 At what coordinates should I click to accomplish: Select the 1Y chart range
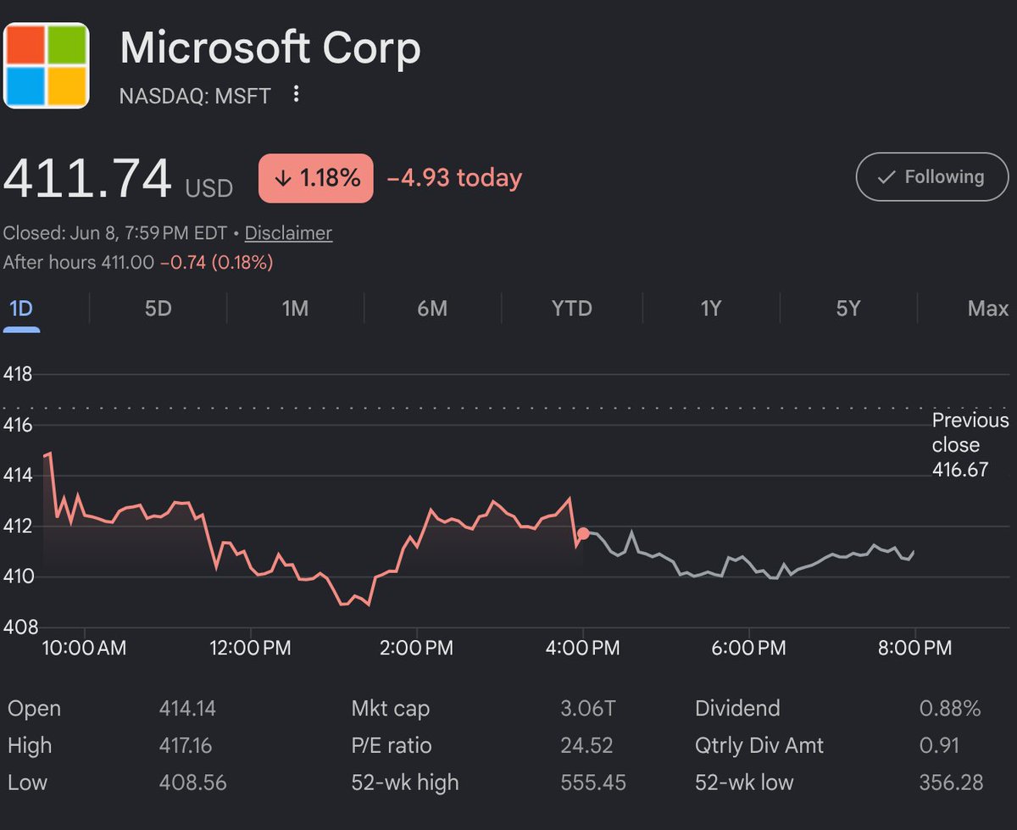pyautogui.click(x=710, y=309)
